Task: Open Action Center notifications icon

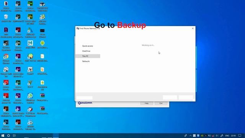Action: [240, 136]
